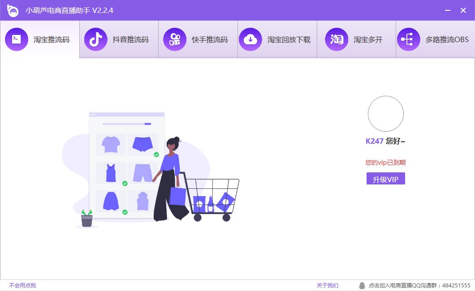Click the 淘宝回放下载 cloud download icon
The image size is (475, 291).
pyautogui.click(x=250, y=39)
